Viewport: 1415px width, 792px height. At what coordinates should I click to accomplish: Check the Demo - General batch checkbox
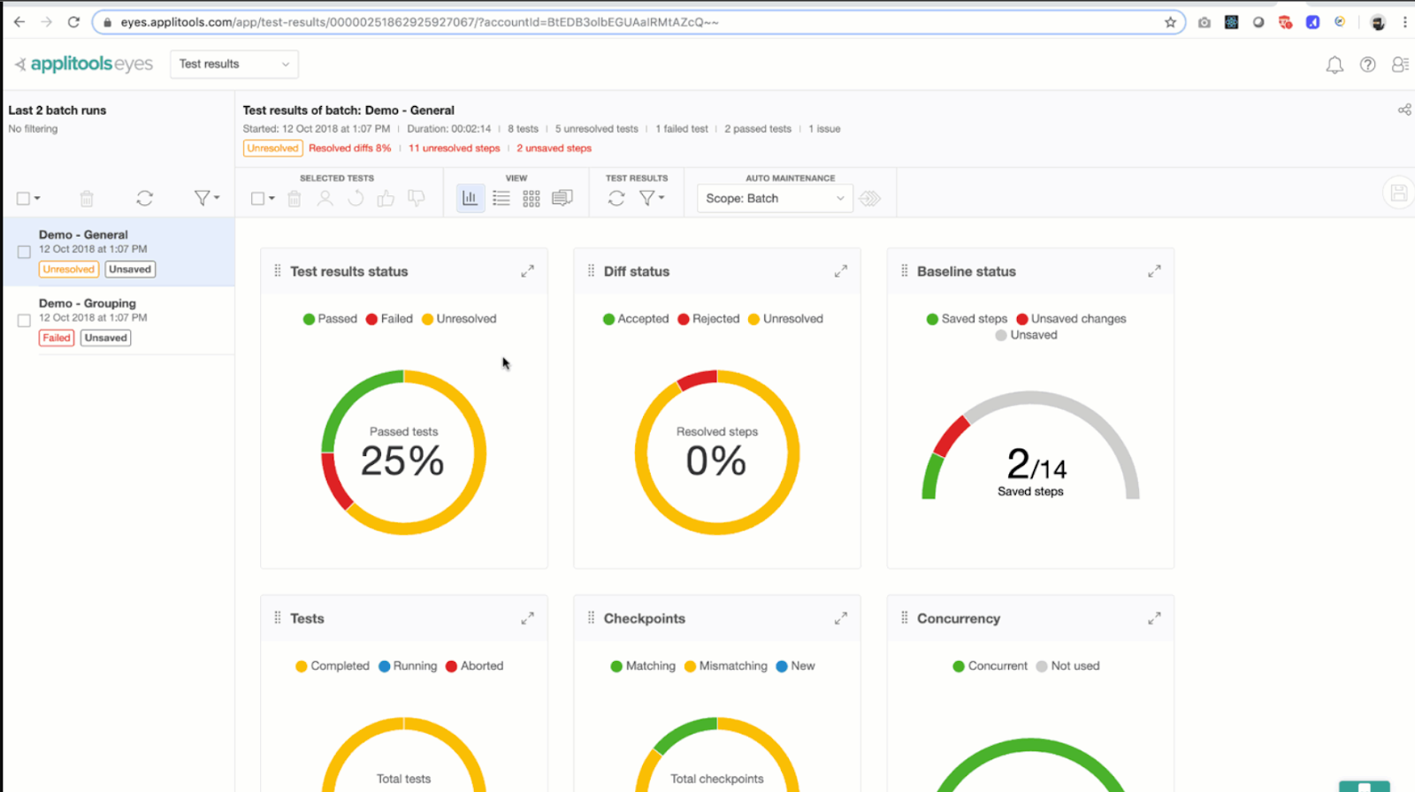(24, 252)
